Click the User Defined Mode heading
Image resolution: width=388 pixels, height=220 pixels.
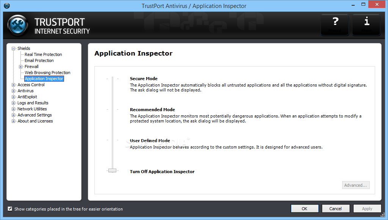(x=150, y=141)
